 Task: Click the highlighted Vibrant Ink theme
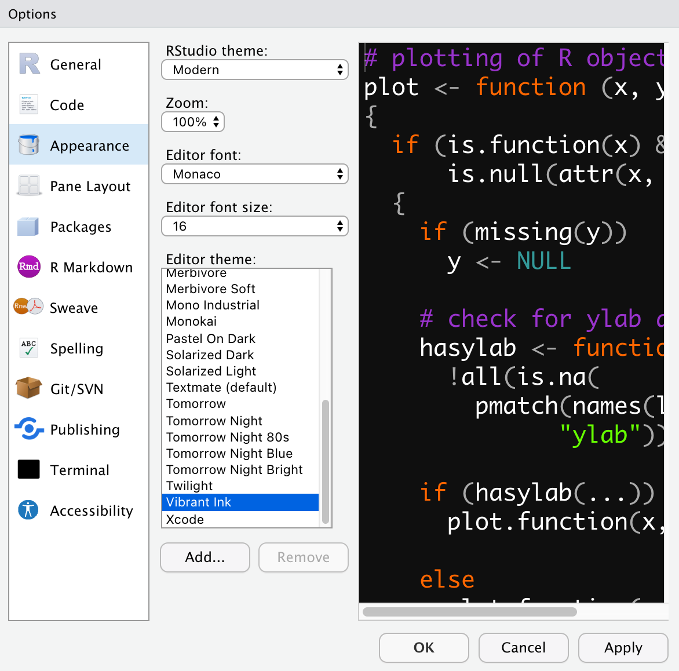(x=240, y=502)
